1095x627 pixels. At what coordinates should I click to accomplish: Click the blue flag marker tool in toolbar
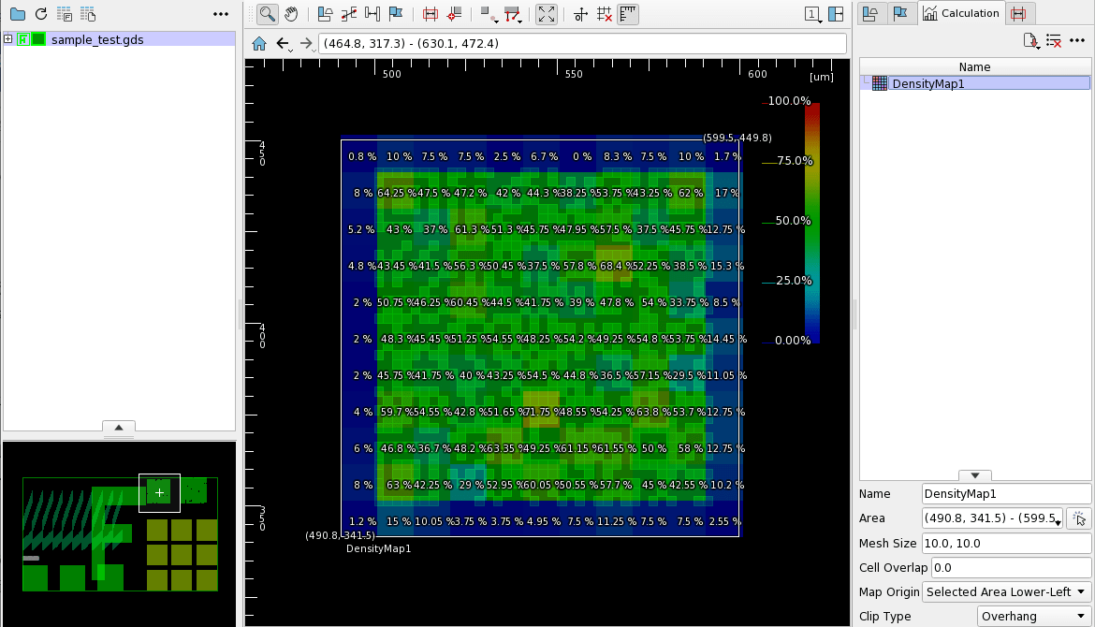tap(396, 14)
